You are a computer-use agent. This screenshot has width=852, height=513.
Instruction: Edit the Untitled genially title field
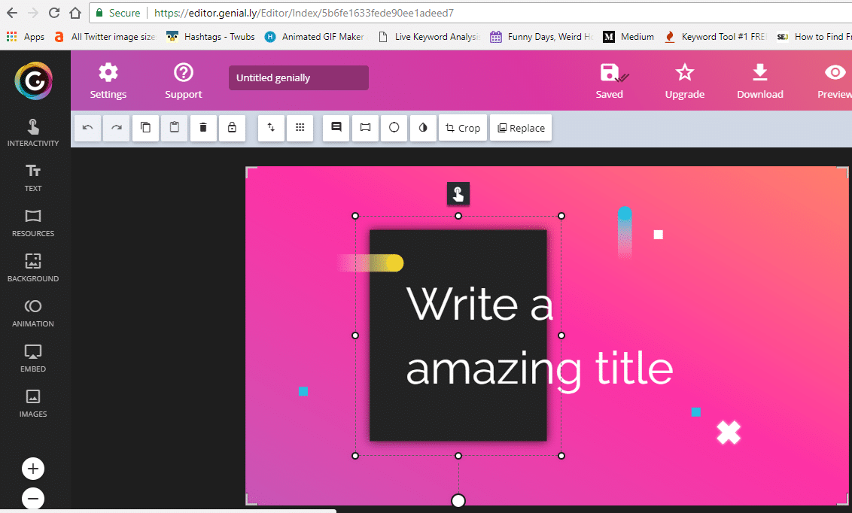coord(298,78)
